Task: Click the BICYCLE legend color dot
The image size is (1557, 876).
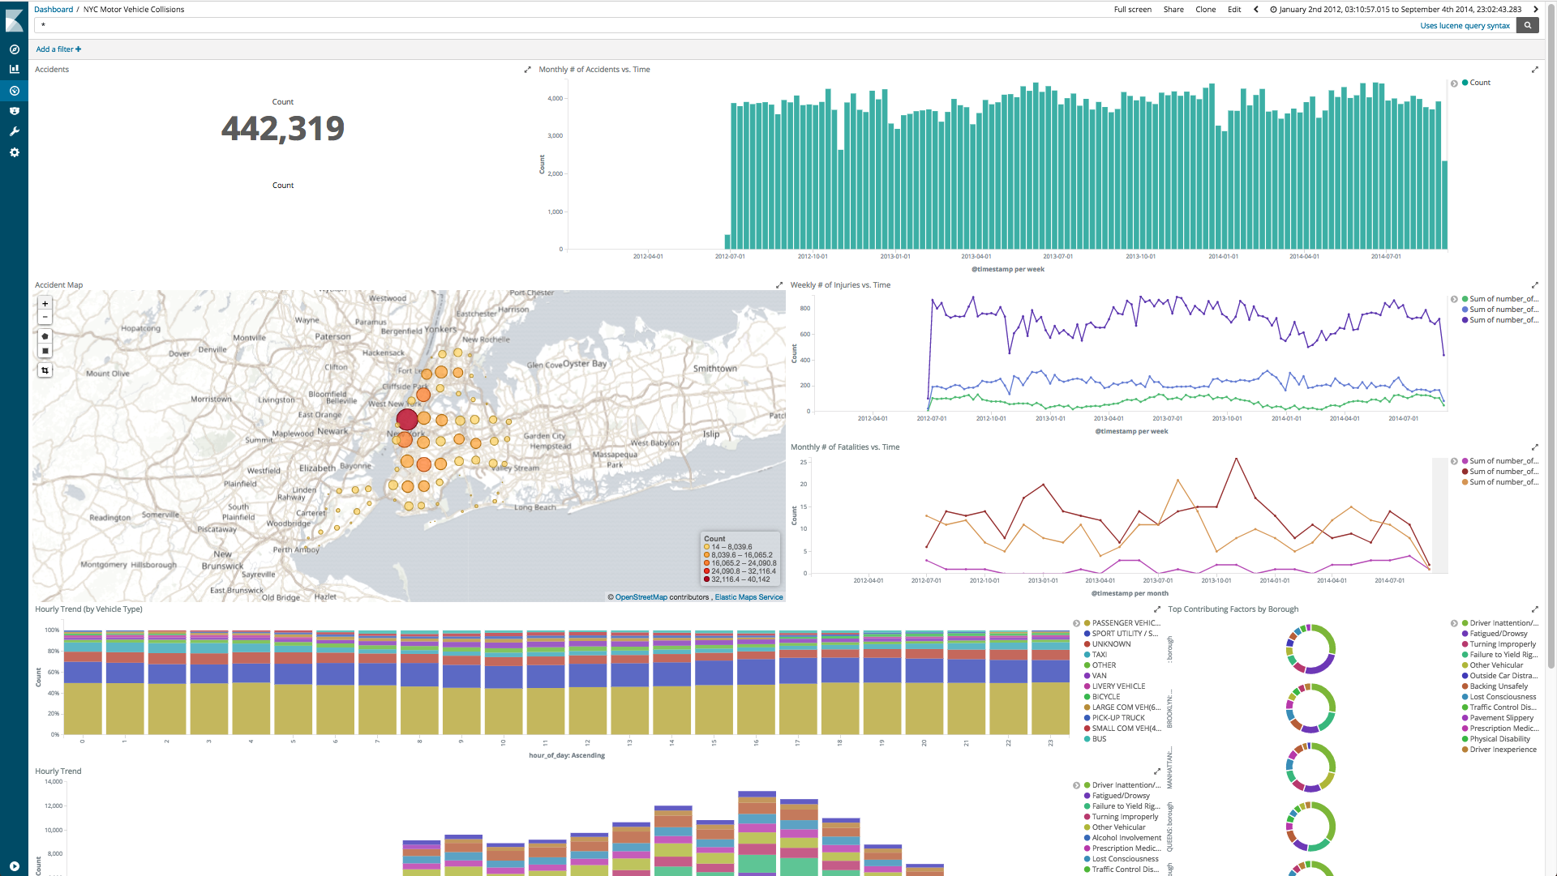Action: click(x=1087, y=697)
